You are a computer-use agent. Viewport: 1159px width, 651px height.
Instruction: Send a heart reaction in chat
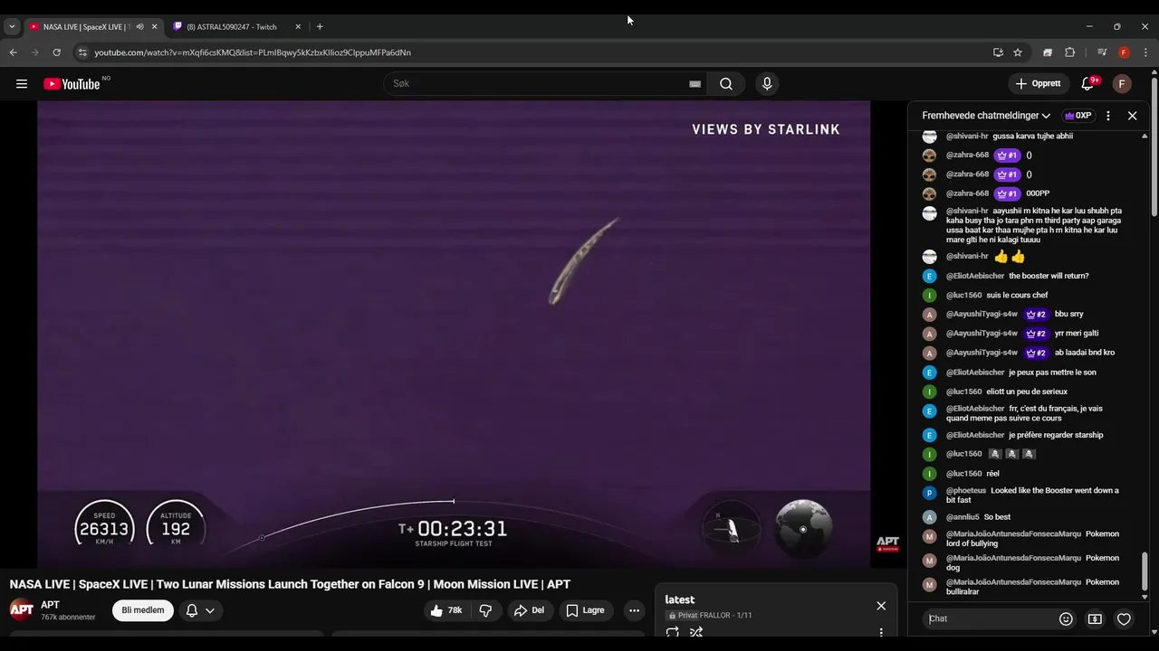(1124, 618)
